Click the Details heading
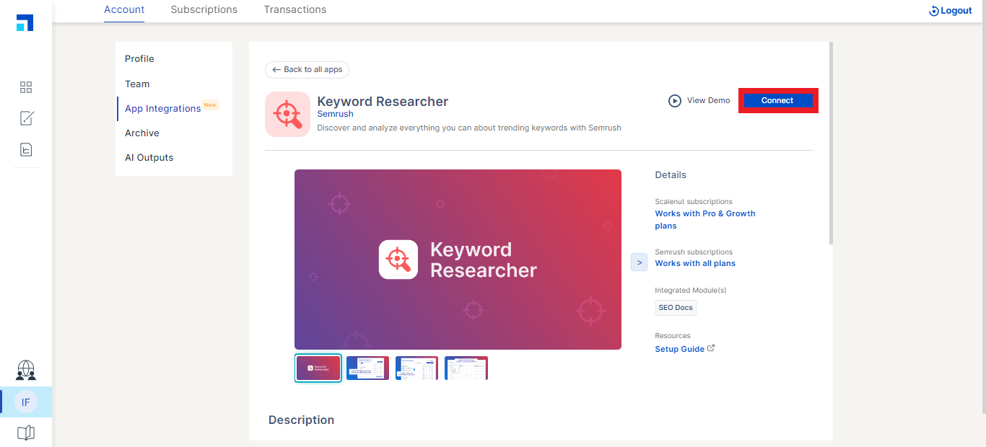986x447 pixels. [671, 175]
